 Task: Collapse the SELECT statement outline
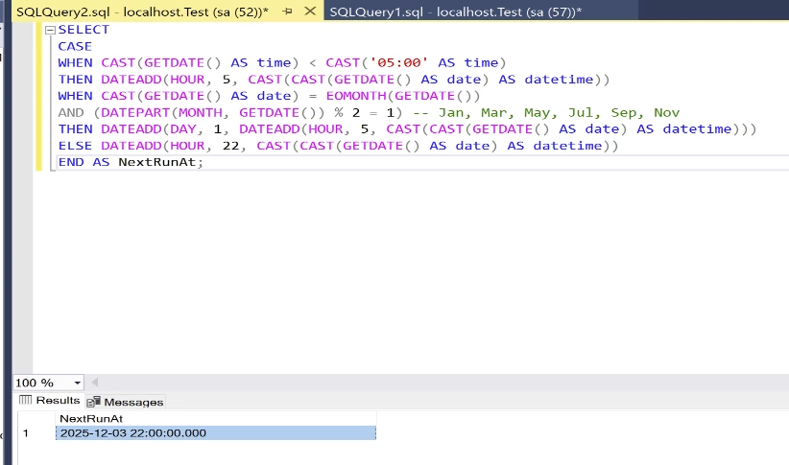coord(50,30)
